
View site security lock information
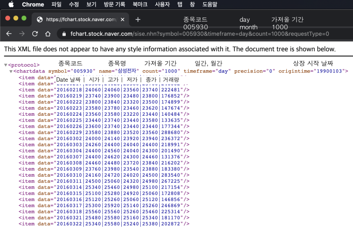64,34
